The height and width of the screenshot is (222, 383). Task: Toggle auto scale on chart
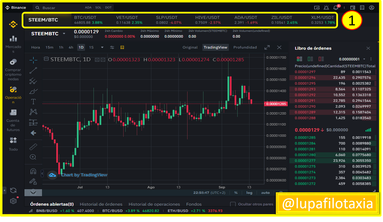click(265, 193)
